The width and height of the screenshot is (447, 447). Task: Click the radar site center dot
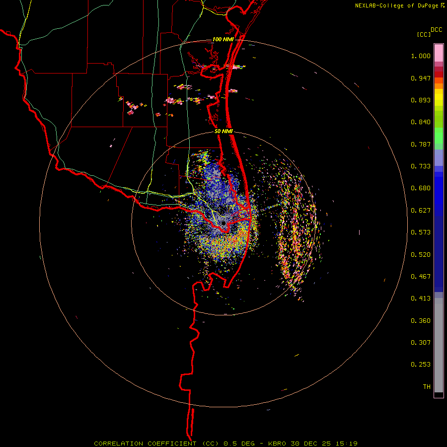(224, 223)
